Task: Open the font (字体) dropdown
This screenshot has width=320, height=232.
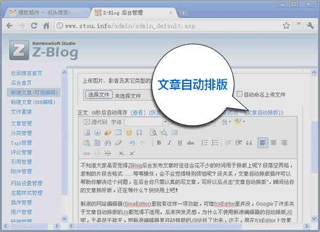Action: click(x=166, y=122)
